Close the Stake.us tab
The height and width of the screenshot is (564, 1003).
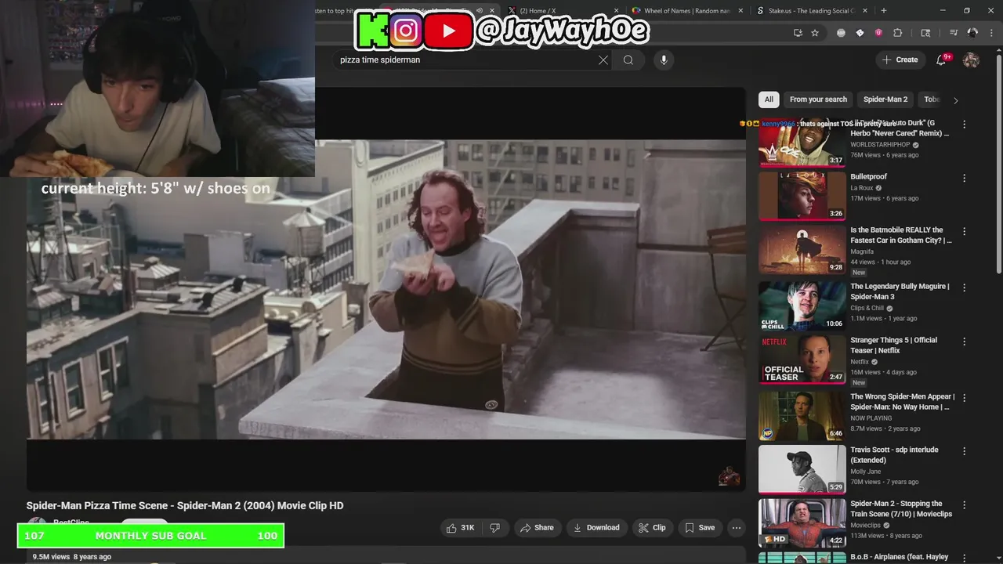864,11
